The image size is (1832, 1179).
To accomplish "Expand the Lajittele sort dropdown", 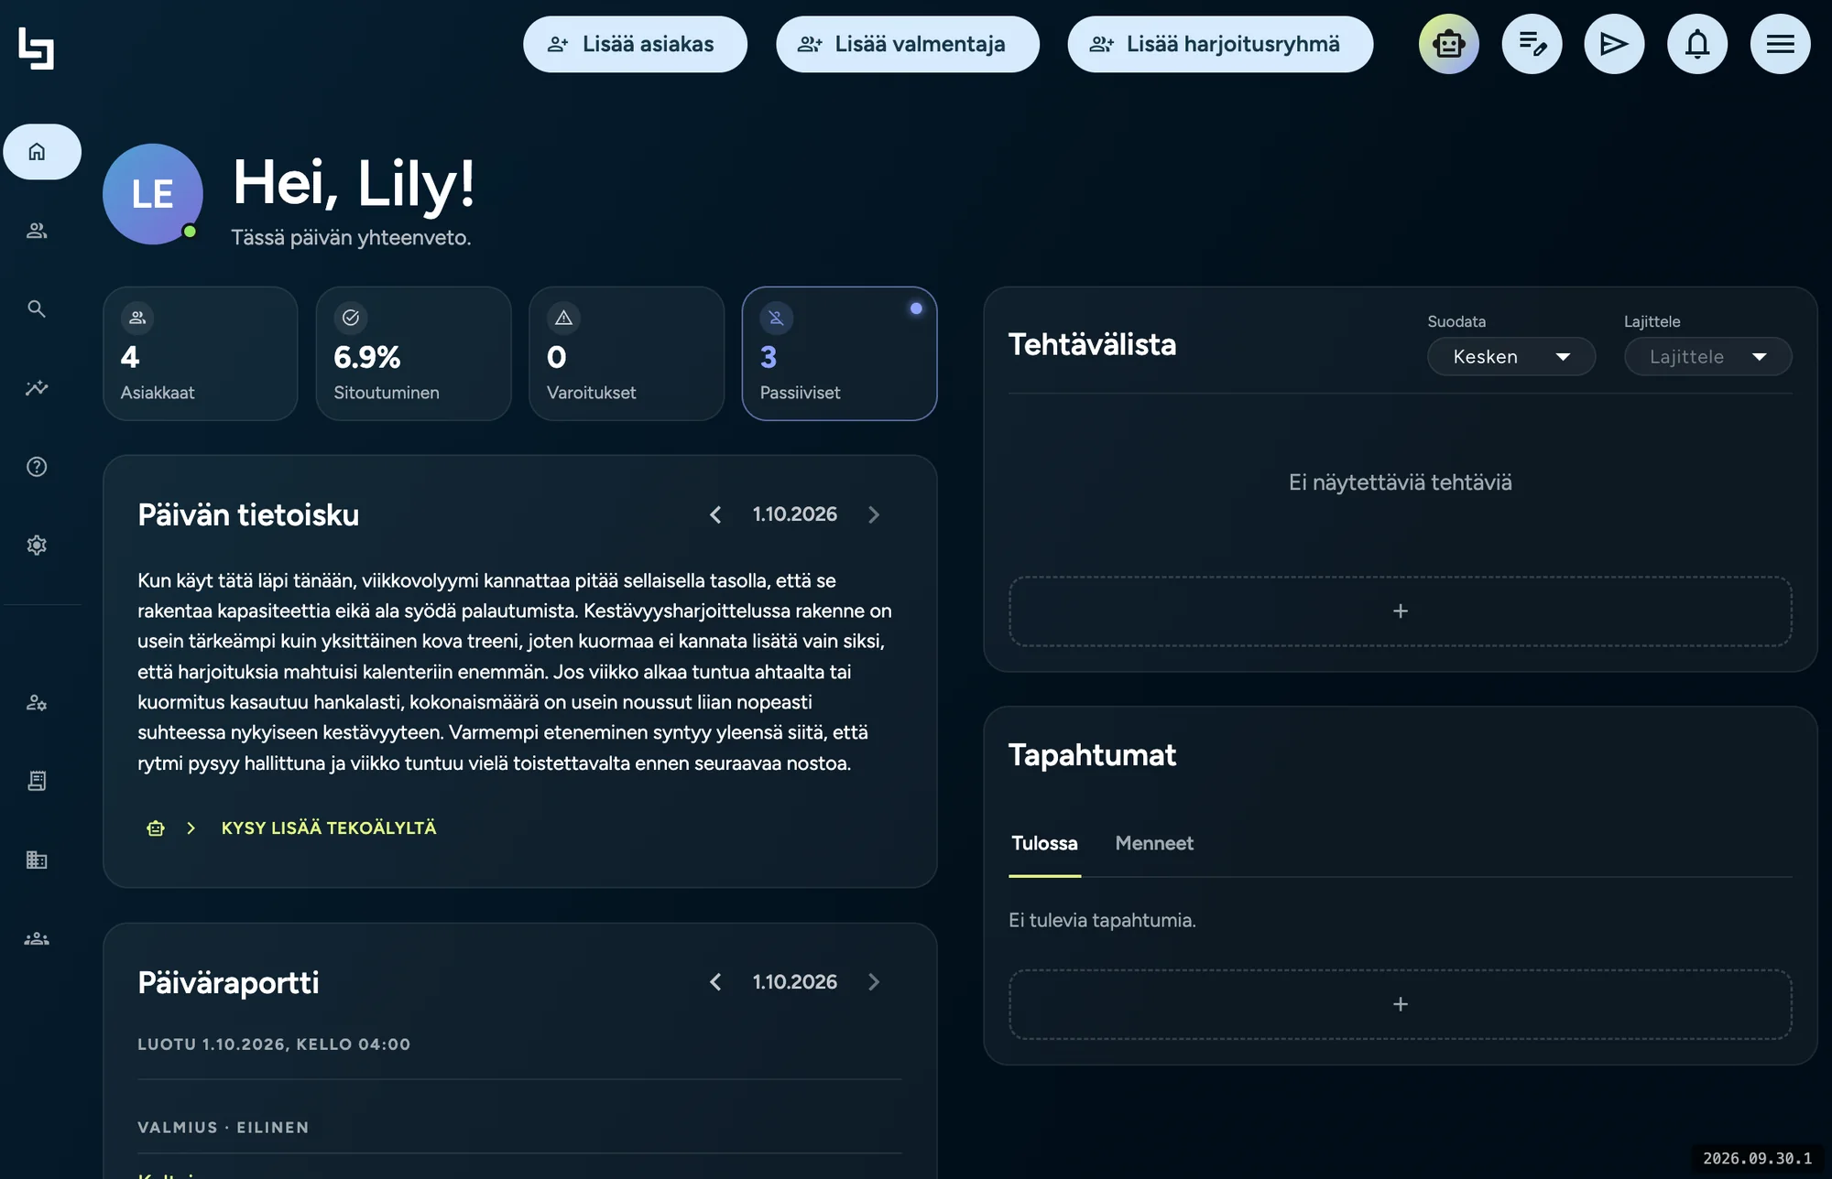I will [x=1707, y=357].
